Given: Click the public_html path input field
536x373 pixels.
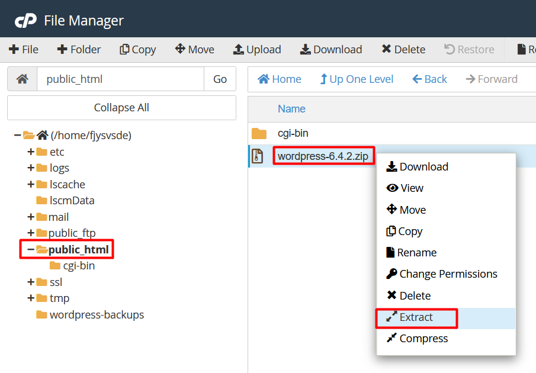Looking at the screenshot, I should coord(120,79).
